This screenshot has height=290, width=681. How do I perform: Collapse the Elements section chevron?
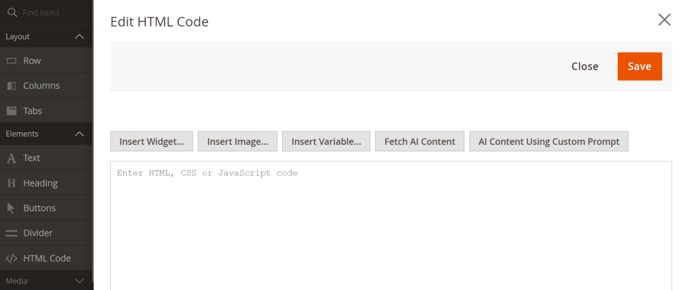(x=79, y=133)
